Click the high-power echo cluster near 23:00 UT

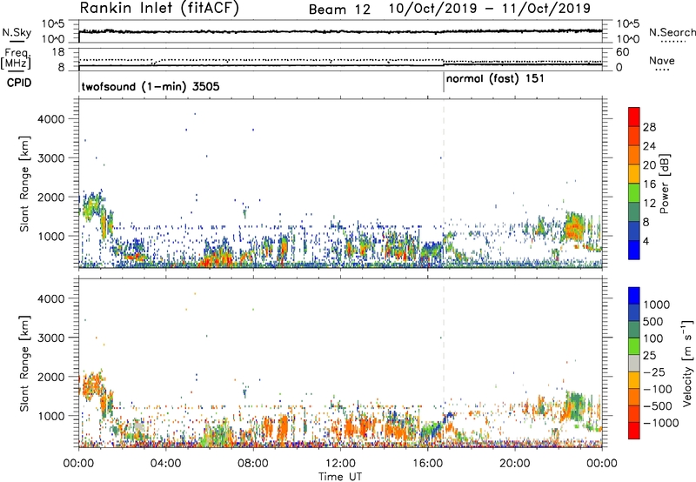575,228
